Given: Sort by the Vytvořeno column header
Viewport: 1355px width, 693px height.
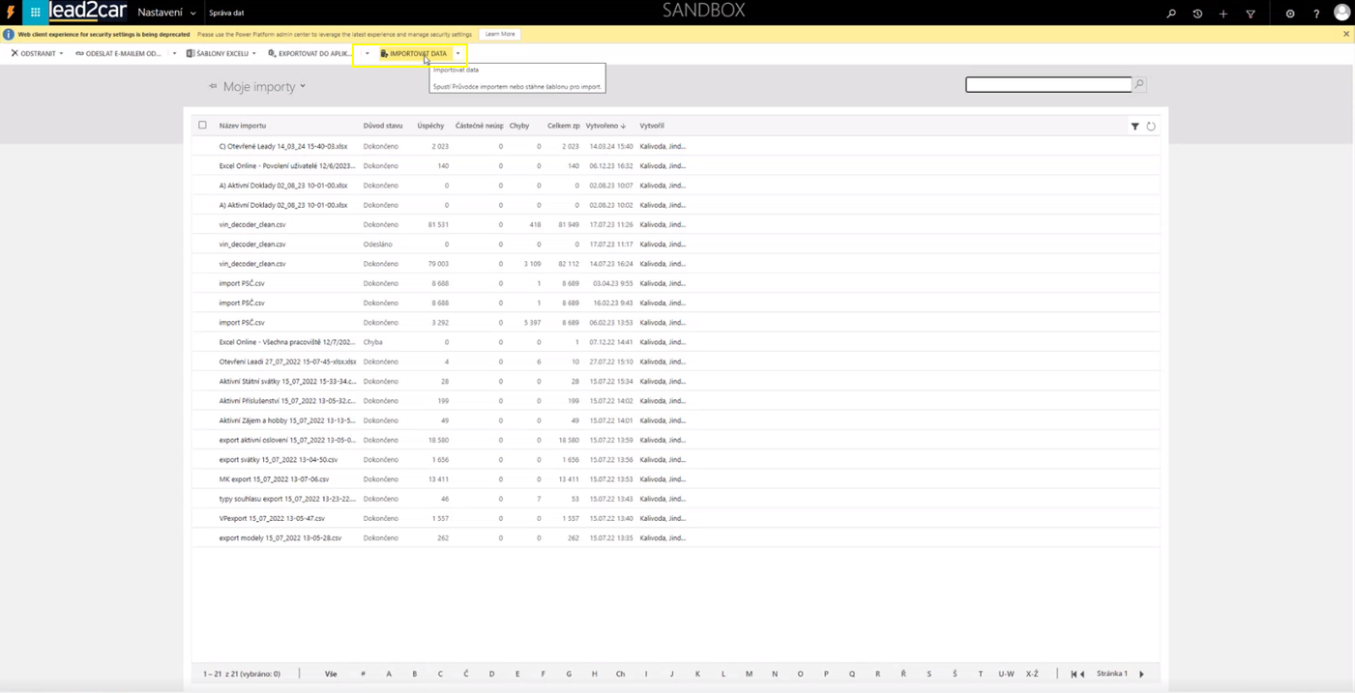Looking at the screenshot, I should tap(604, 126).
